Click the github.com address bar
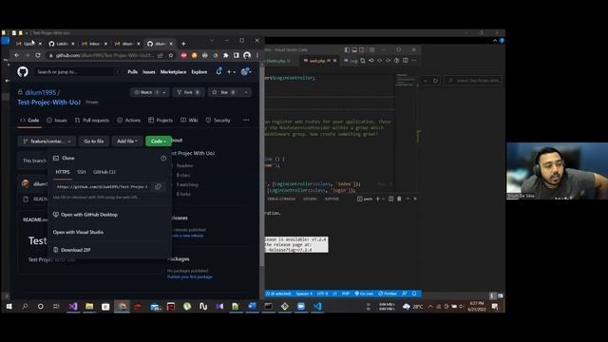 tap(104, 55)
